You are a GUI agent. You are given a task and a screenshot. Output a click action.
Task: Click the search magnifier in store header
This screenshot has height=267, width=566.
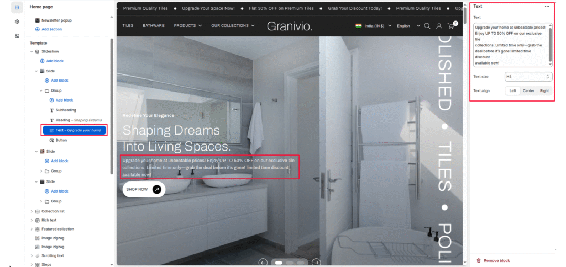coord(427,26)
